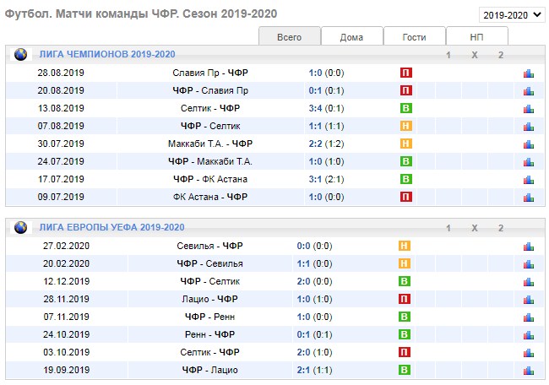Open stats chart icon for Лацио - ЧФР match
Viewport: 549px width, 385px height.
click(529, 299)
